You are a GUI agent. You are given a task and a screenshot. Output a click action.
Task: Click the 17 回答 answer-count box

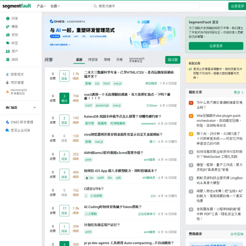(x=64, y=211)
